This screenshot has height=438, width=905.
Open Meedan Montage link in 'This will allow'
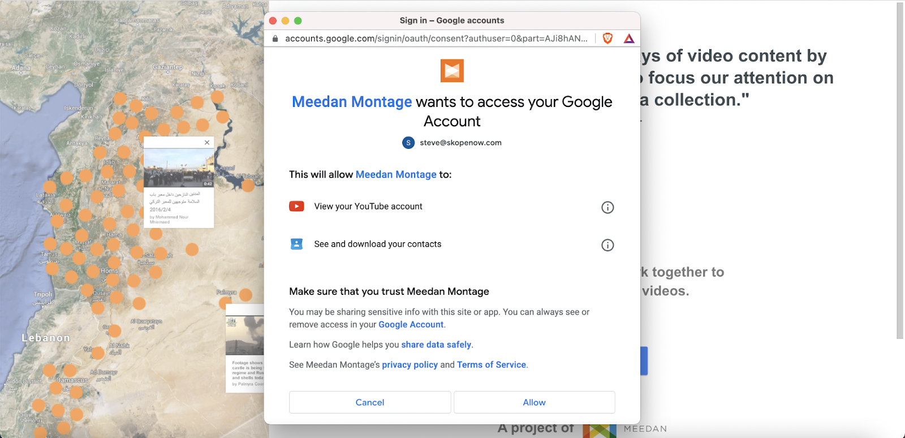coord(396,174)
